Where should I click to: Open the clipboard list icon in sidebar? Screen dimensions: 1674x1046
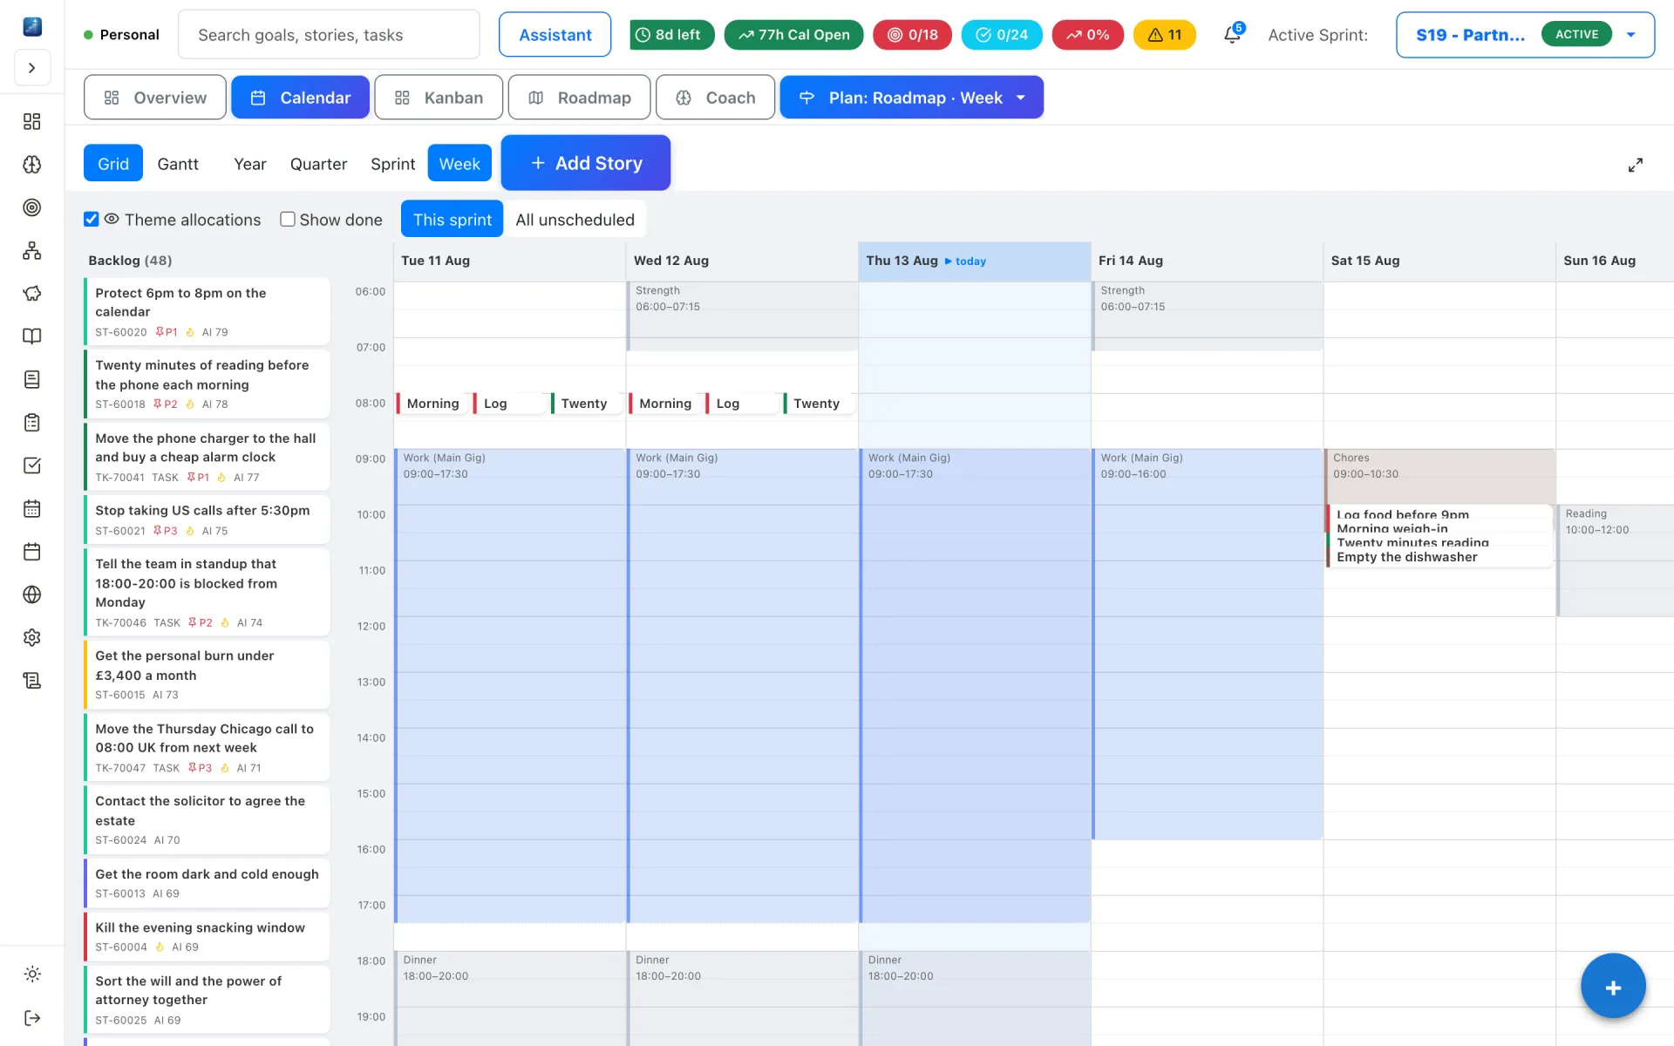(32, 423)
